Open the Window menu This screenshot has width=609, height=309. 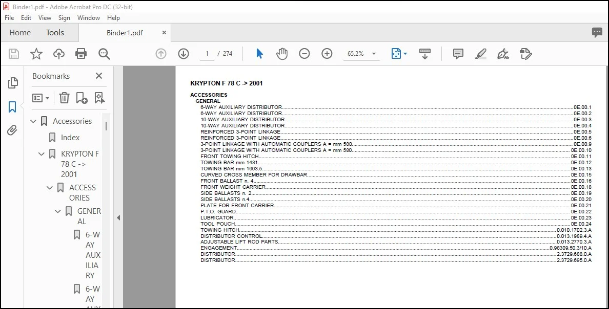[89, 18]
